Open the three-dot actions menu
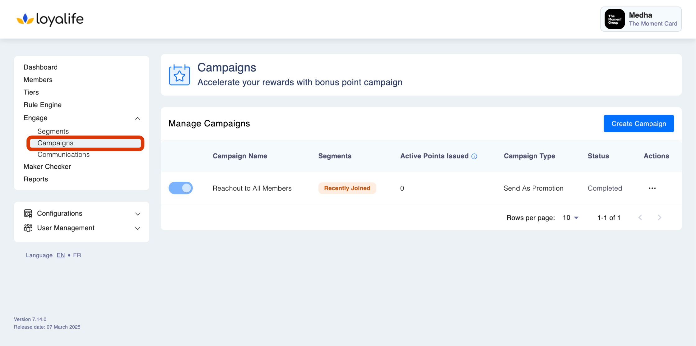 tap(652, 188)
